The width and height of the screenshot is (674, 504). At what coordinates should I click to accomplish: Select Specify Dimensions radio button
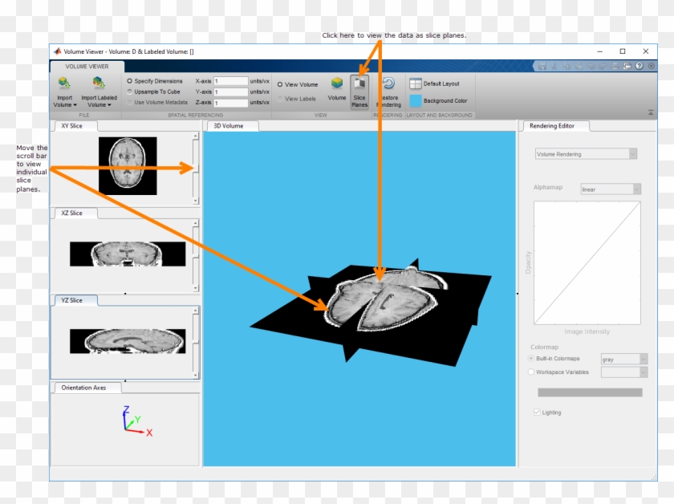(x=130, y=81)
